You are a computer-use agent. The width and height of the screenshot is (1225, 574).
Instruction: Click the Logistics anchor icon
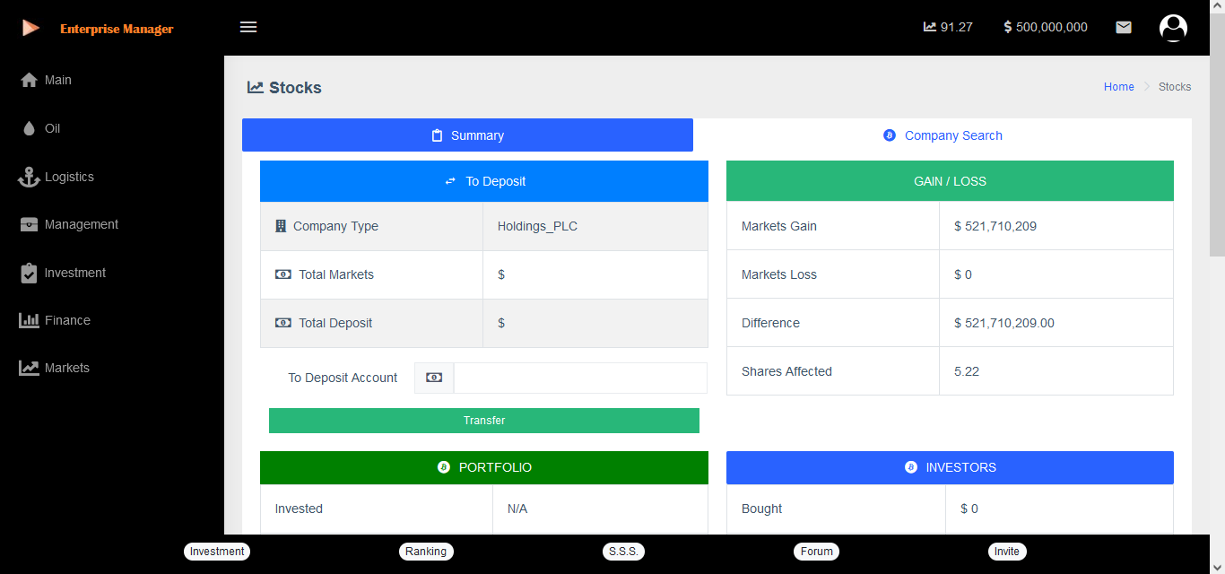tap(29, 177)
